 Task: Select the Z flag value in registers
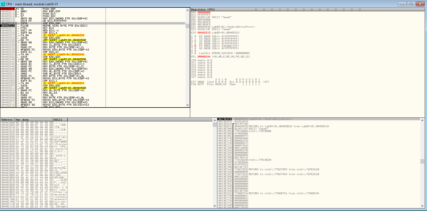point(195,44)
